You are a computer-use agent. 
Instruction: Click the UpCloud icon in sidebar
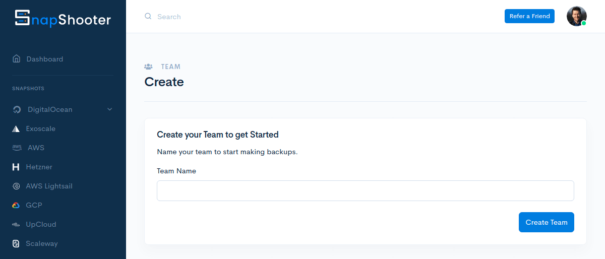pos(16,224)
